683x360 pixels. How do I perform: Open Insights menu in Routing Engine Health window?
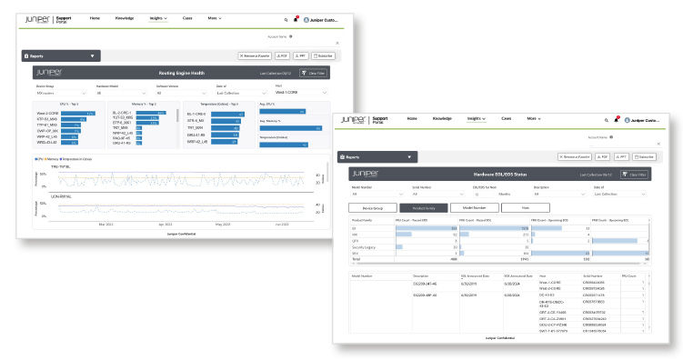158,18
